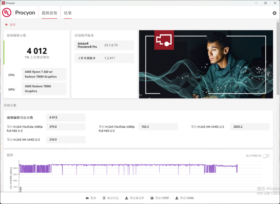
Task: Click the UL Procyon logo
Action: (x=7, y=13)
